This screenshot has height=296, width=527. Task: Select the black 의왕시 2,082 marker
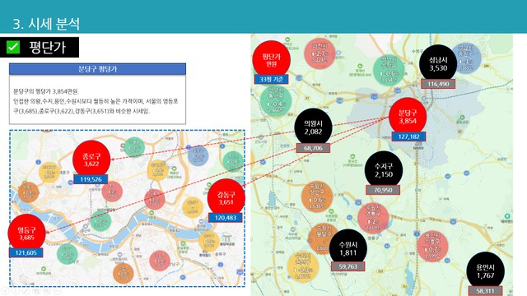(313, 127)
